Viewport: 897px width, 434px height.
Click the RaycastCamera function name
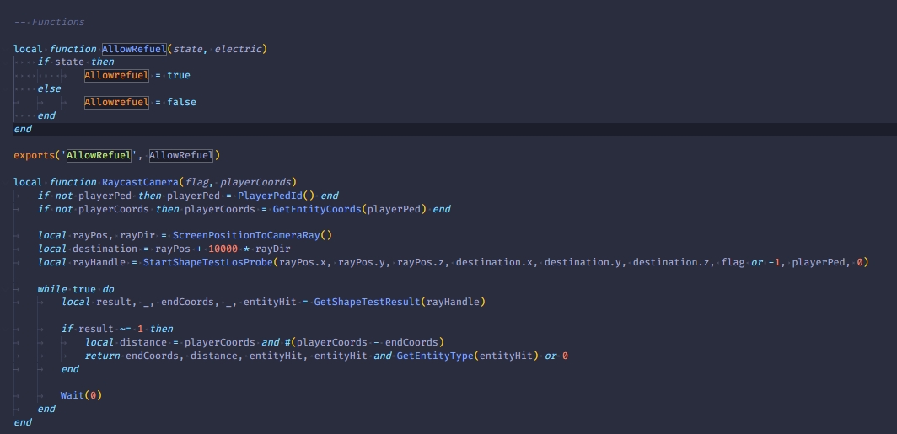pos(140,182)
